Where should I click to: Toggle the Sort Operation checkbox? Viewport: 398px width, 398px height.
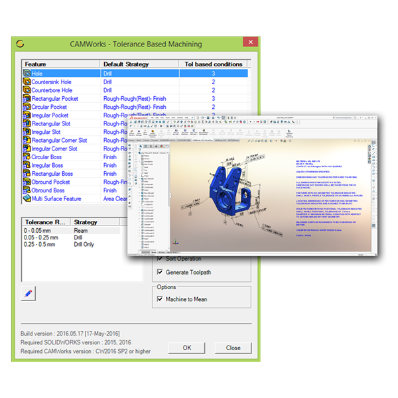160,259
